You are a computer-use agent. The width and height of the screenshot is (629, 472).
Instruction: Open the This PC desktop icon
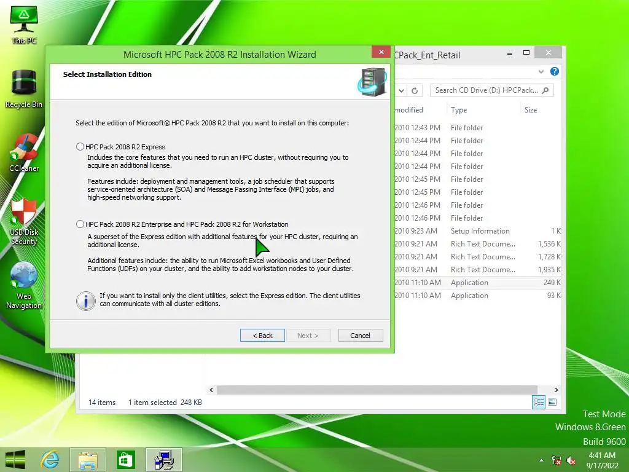click(x=24, y=25)
